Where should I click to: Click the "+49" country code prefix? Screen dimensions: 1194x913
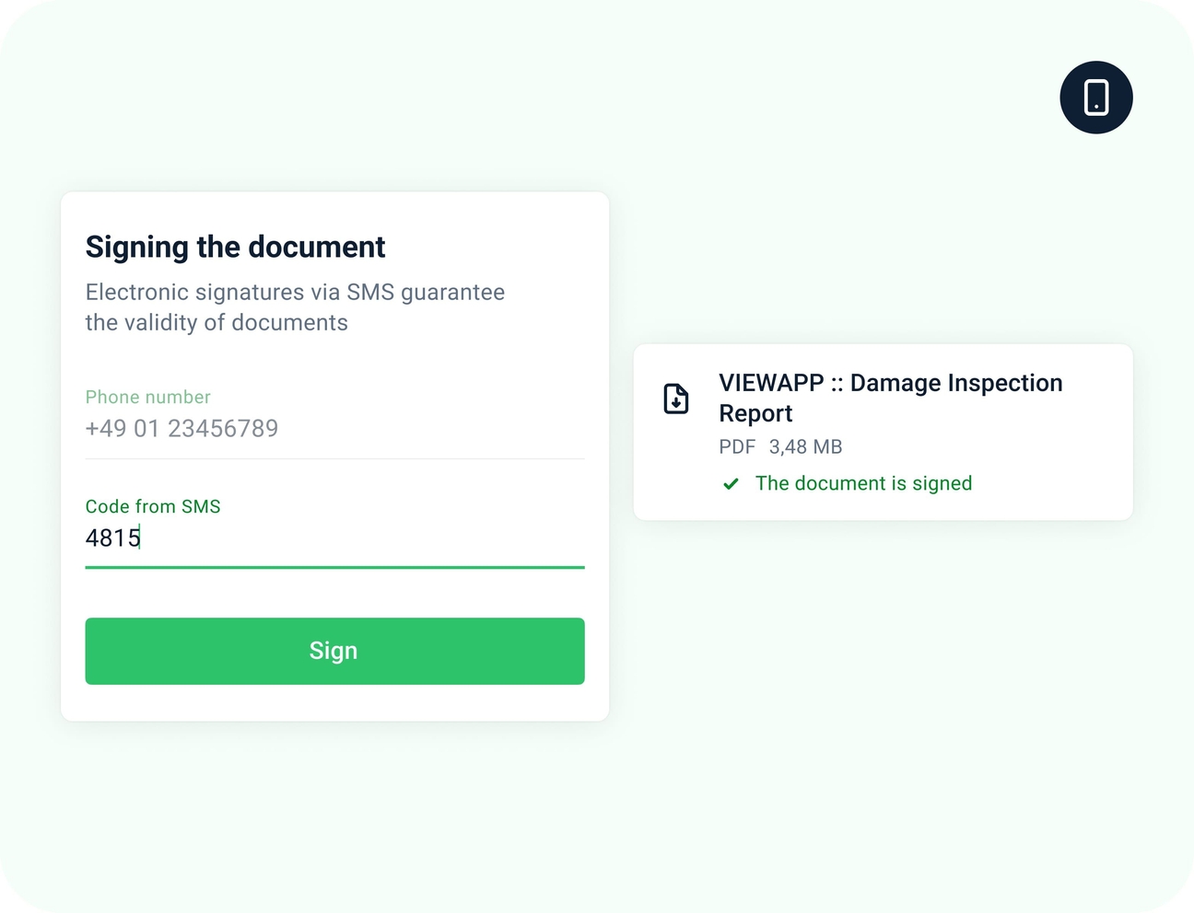click(x=106, y=429)
